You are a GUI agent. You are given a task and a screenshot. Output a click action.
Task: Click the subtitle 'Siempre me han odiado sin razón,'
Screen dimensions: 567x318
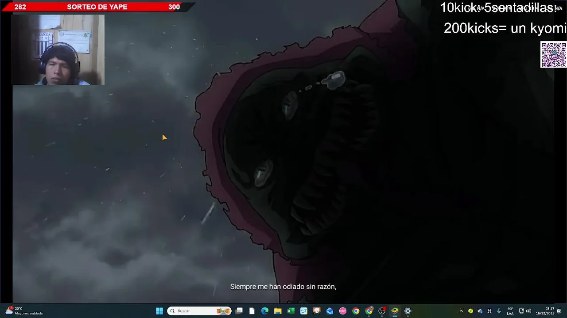pos(283,287)
